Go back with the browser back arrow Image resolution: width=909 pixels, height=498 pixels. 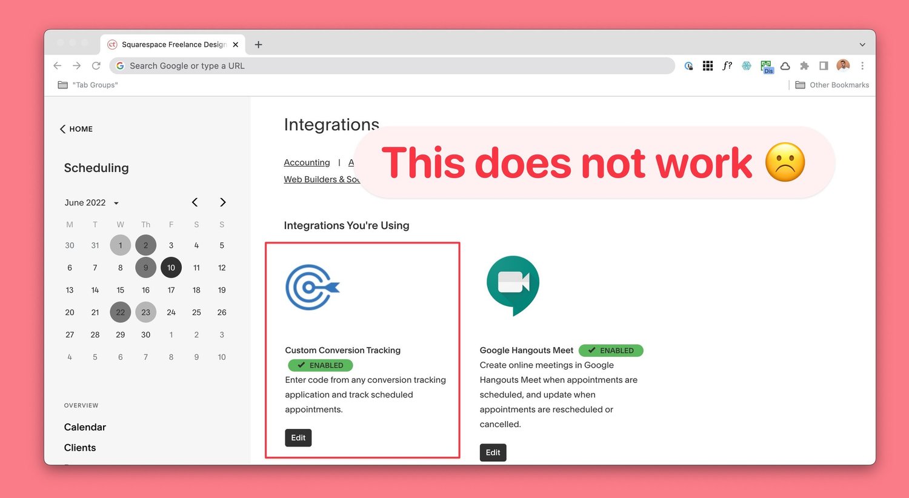(x=58, y=65)
